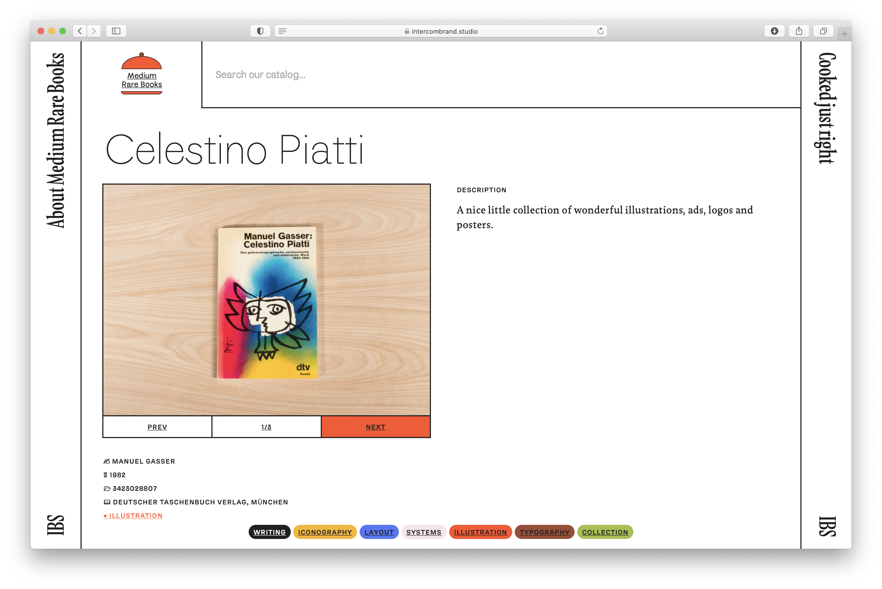Focus the Search our catalog field
882x589 pixels.
point(501,75)
